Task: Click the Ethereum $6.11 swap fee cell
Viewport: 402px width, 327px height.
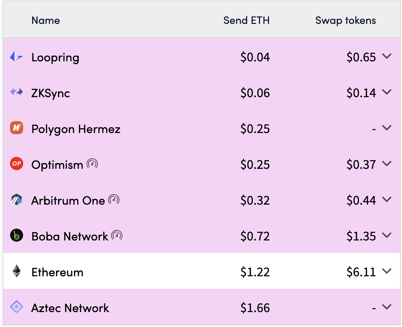Action: pos(361,272)
